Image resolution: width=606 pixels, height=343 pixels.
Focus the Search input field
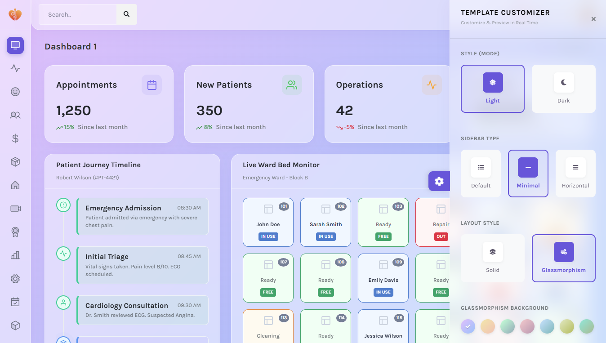point(78,14)
